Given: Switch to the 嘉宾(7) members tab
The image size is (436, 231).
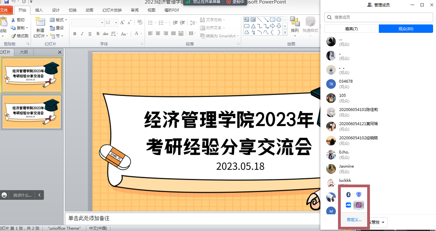Looking at the screenshot, I should (351, 29).
